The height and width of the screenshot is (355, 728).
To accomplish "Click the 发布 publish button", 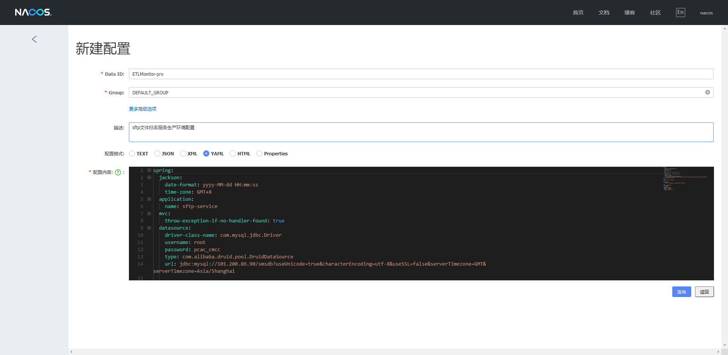I will 681,292.
